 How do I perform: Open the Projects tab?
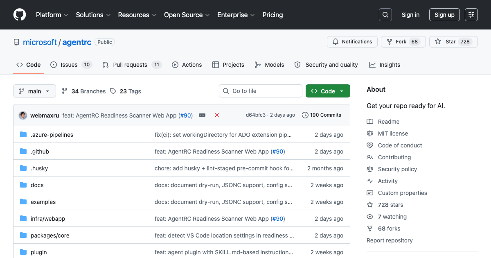tap(228, 65)
